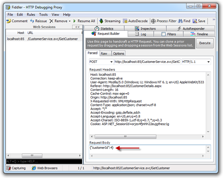This screenshot has height=178, width=223.
Task: Click the Content-Type header line
Action: [123, 105]
